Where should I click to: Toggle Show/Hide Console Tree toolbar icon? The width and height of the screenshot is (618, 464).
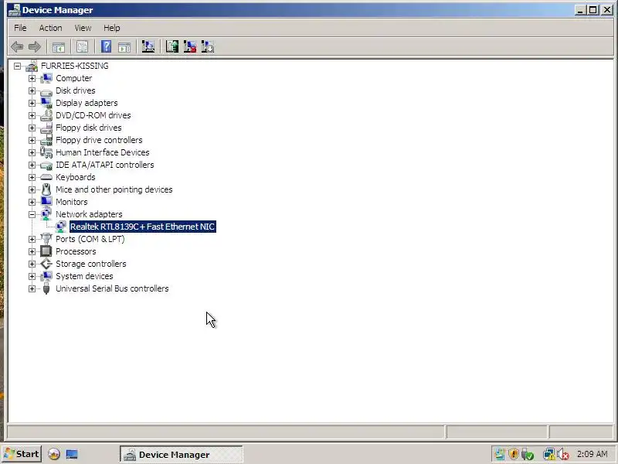point(59,47)
